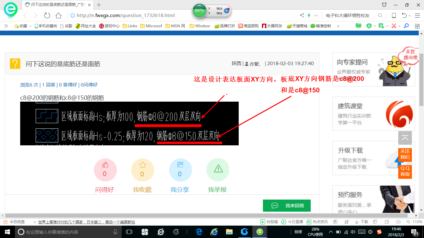Click the 快剪辑 status bar tool
The width and height of the screenshot is (424, 238).
click(268, 222)
